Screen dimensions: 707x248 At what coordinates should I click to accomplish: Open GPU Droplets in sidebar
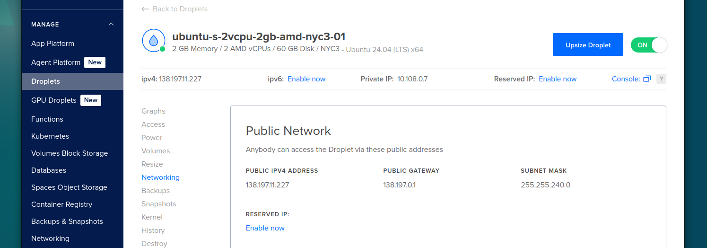click(x=53, y=100)
